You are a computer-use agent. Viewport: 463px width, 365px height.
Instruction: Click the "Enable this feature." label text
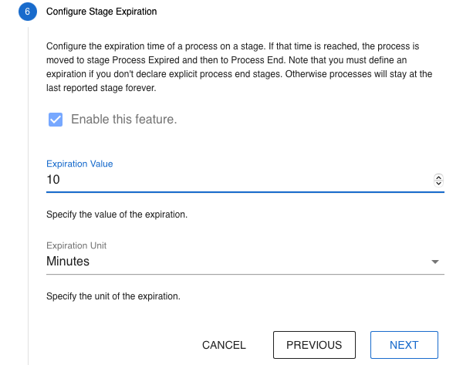tap(123, 120)
